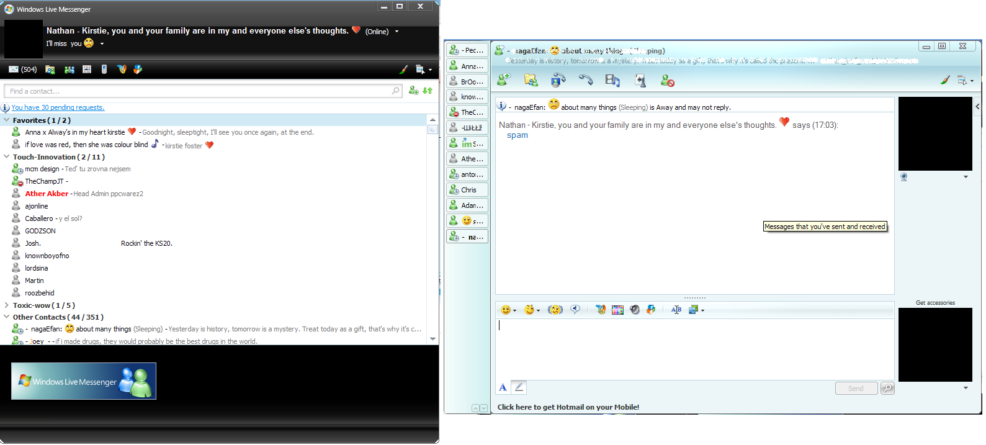This screenshot has width=986, height=445.
Task: Open the Show menu dropdown in conversation window
Action: pos(965,80)
